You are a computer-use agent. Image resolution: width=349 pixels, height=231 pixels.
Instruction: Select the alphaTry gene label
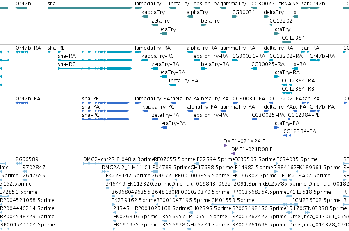click(x=197, y=12)
